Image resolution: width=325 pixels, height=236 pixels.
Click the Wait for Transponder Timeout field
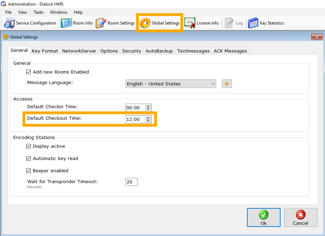(132, 182)
